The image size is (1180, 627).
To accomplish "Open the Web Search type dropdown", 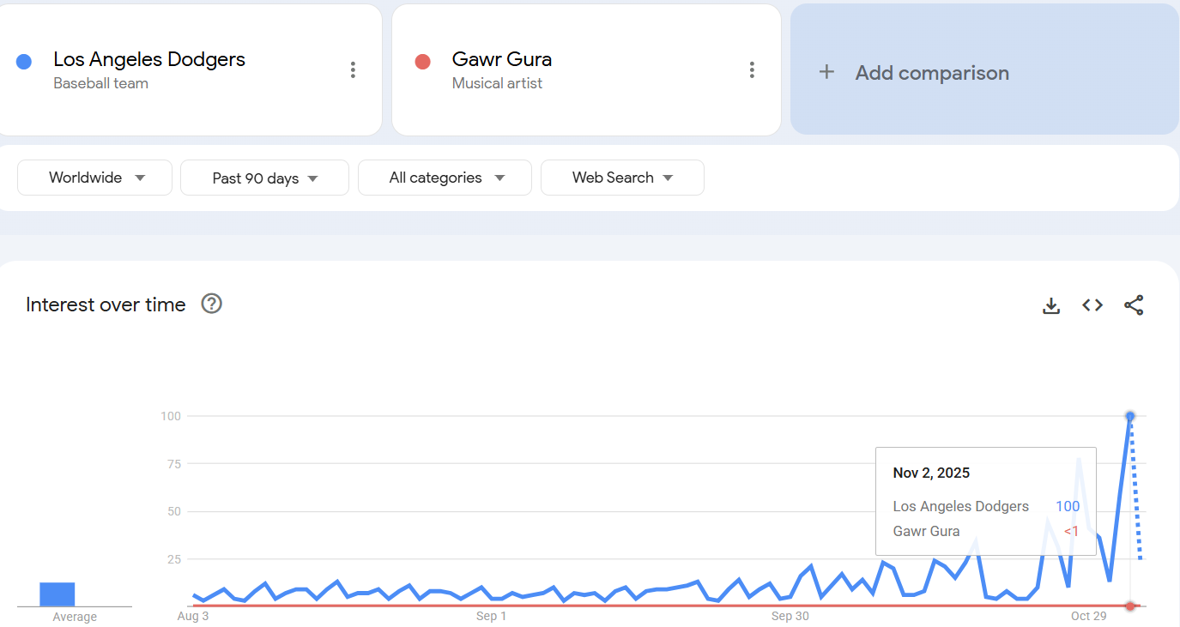I will [x=622, y=178].
